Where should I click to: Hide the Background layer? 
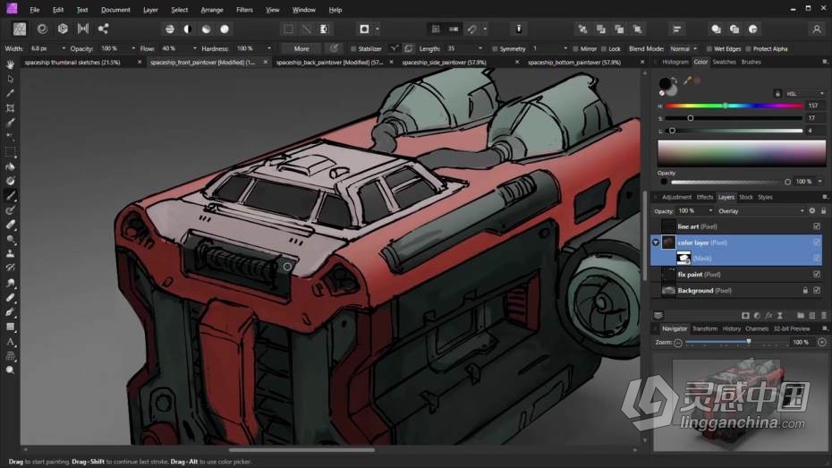tap(817, 290)
